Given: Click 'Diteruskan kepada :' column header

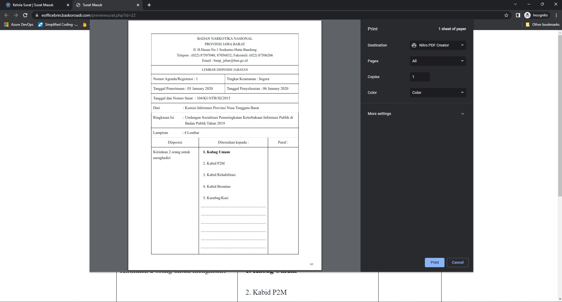Looking at the screenshot, I should 233,142.
